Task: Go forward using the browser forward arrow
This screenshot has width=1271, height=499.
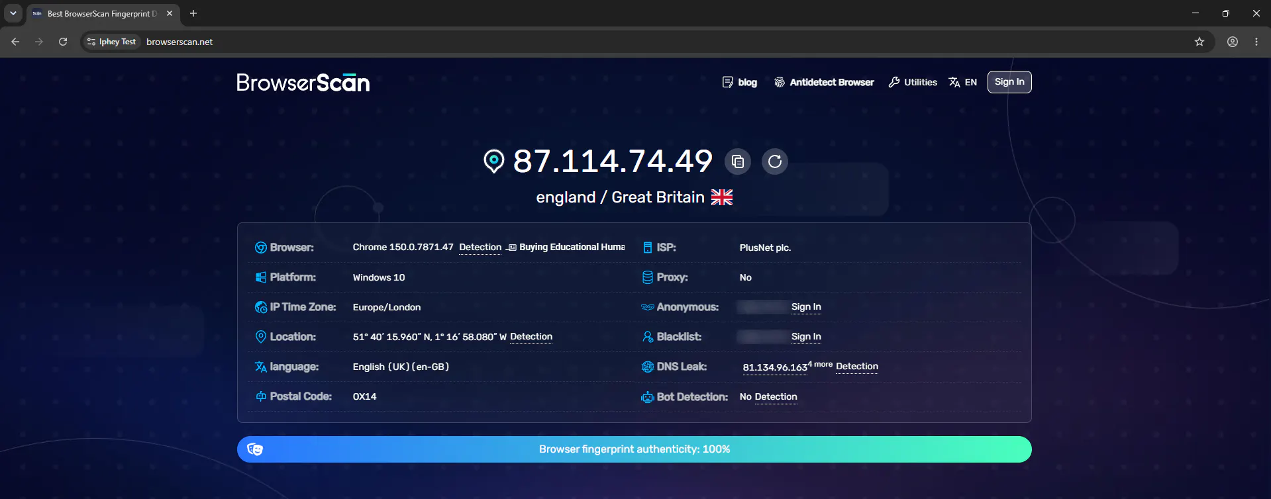Action: pos(39,42)
